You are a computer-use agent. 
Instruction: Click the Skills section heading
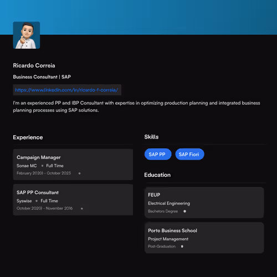pos(151,137)
